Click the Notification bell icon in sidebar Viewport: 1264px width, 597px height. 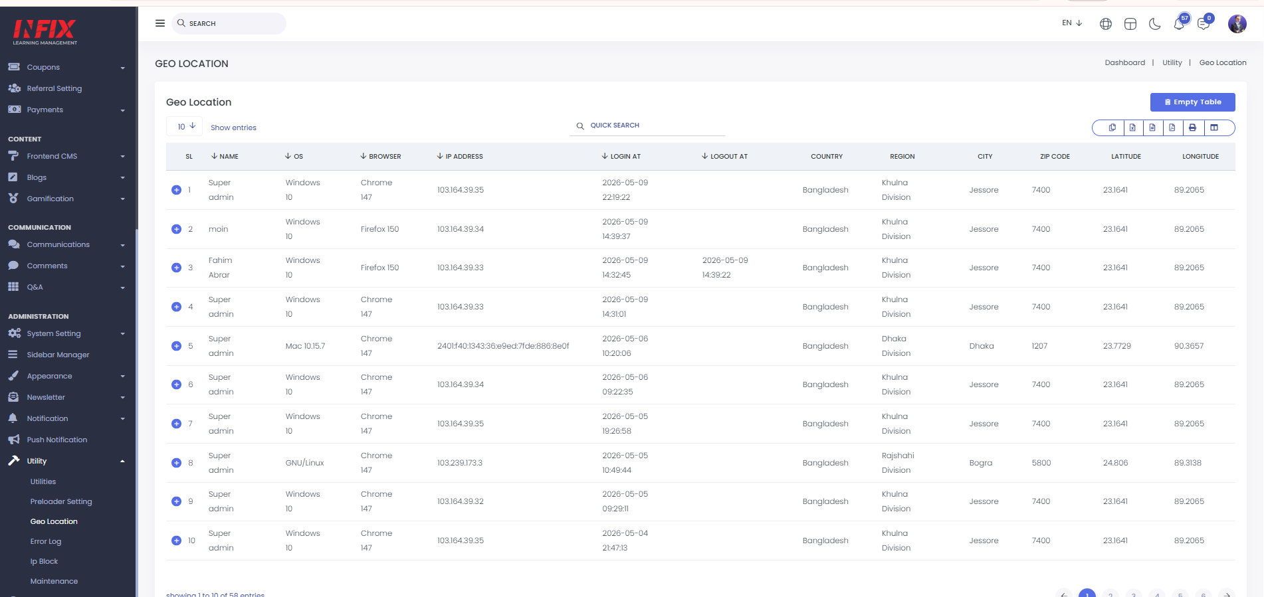(13, 418)
